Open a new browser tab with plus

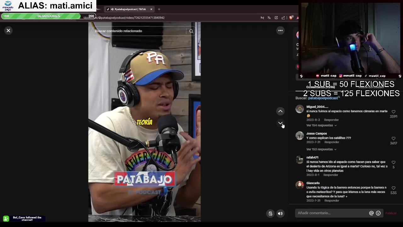click(x=159, y=9)
